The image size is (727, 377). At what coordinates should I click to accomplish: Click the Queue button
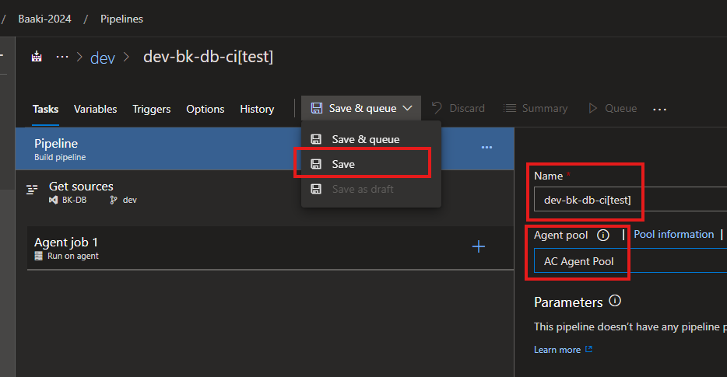(613, 108)
